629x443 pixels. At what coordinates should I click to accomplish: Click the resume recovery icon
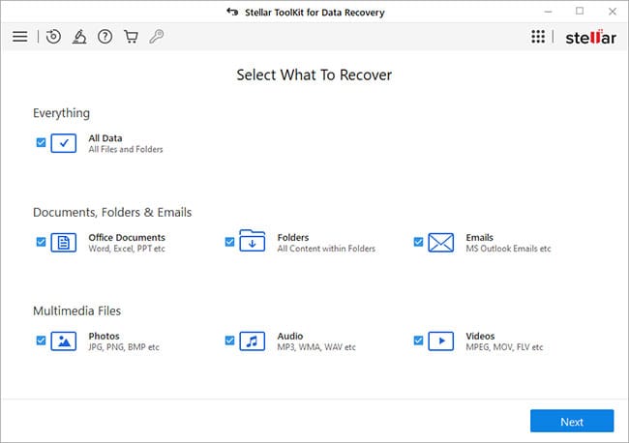(53, 37)
